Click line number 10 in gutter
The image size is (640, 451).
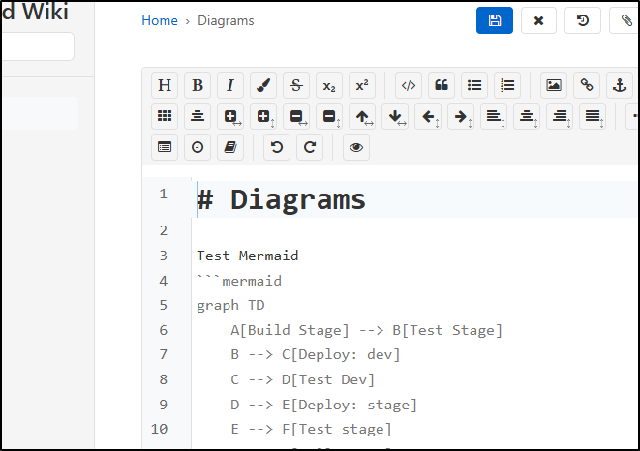(x=159, y=429)
